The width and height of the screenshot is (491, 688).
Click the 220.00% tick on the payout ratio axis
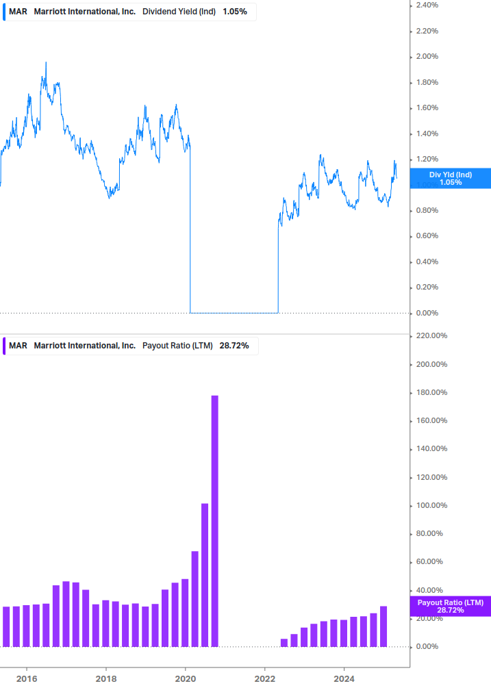click(x=431, y=335)
